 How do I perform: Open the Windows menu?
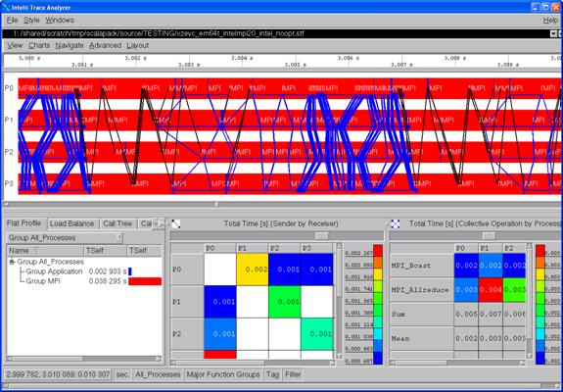click(60, 21)
